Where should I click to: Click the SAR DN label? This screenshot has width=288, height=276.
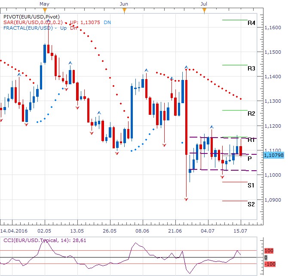(x=107, y=22)
